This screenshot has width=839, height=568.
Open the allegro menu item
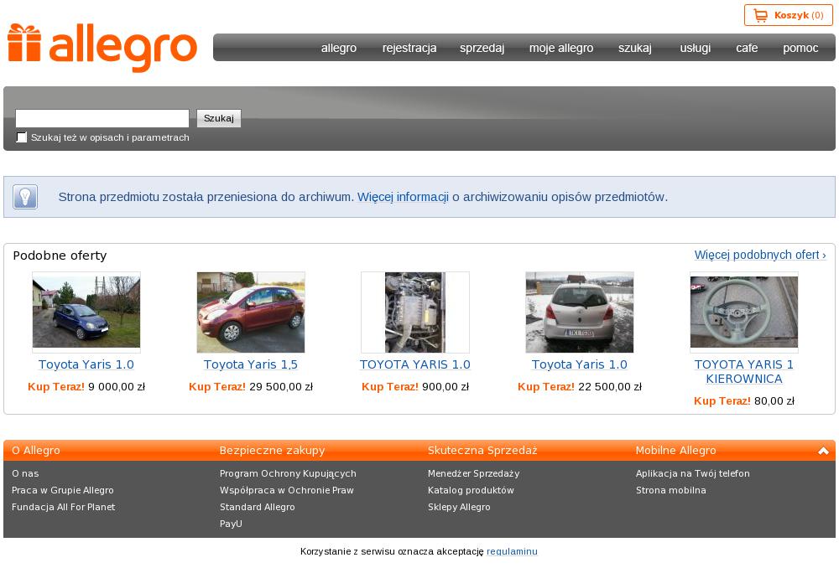pos(339,48)
